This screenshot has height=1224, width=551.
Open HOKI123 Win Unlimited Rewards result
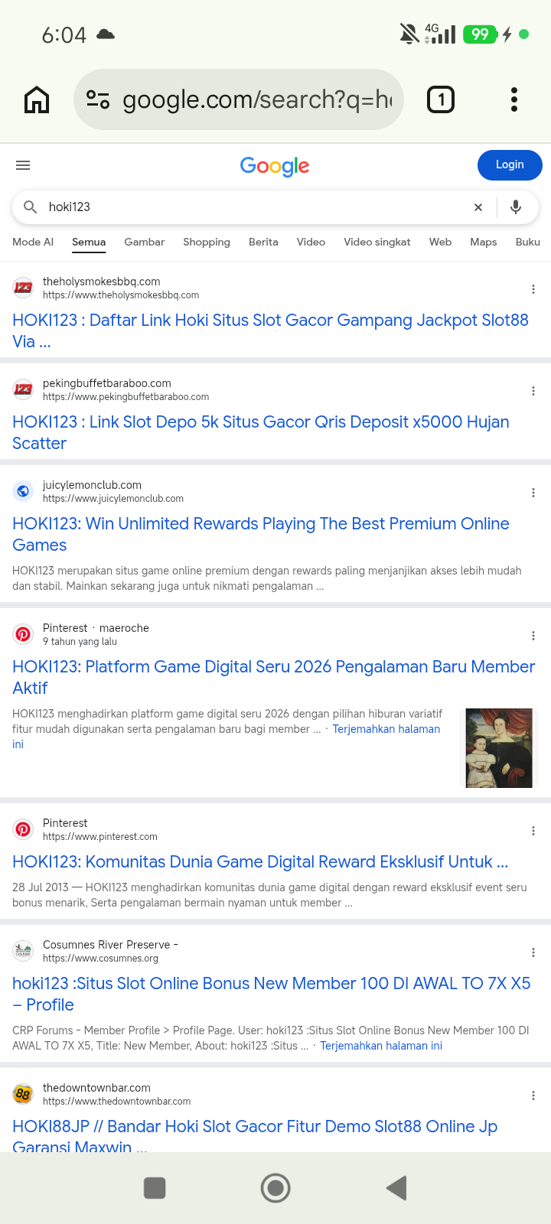point(261,534)
